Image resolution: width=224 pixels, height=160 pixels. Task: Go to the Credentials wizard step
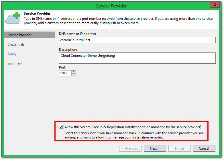click(x=16, y=44)
